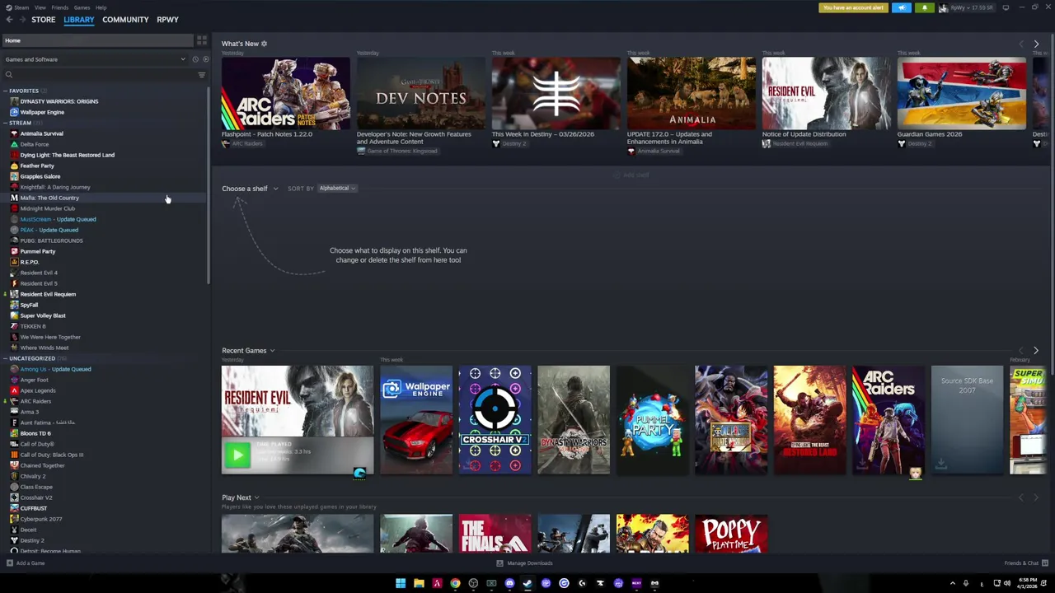Screen dimensions: 1055x593
Task: Select Wallpaper Engine in Favorites list
Action: [42, 112]
